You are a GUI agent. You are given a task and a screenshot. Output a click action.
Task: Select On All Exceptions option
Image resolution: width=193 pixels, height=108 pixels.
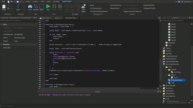96,8
